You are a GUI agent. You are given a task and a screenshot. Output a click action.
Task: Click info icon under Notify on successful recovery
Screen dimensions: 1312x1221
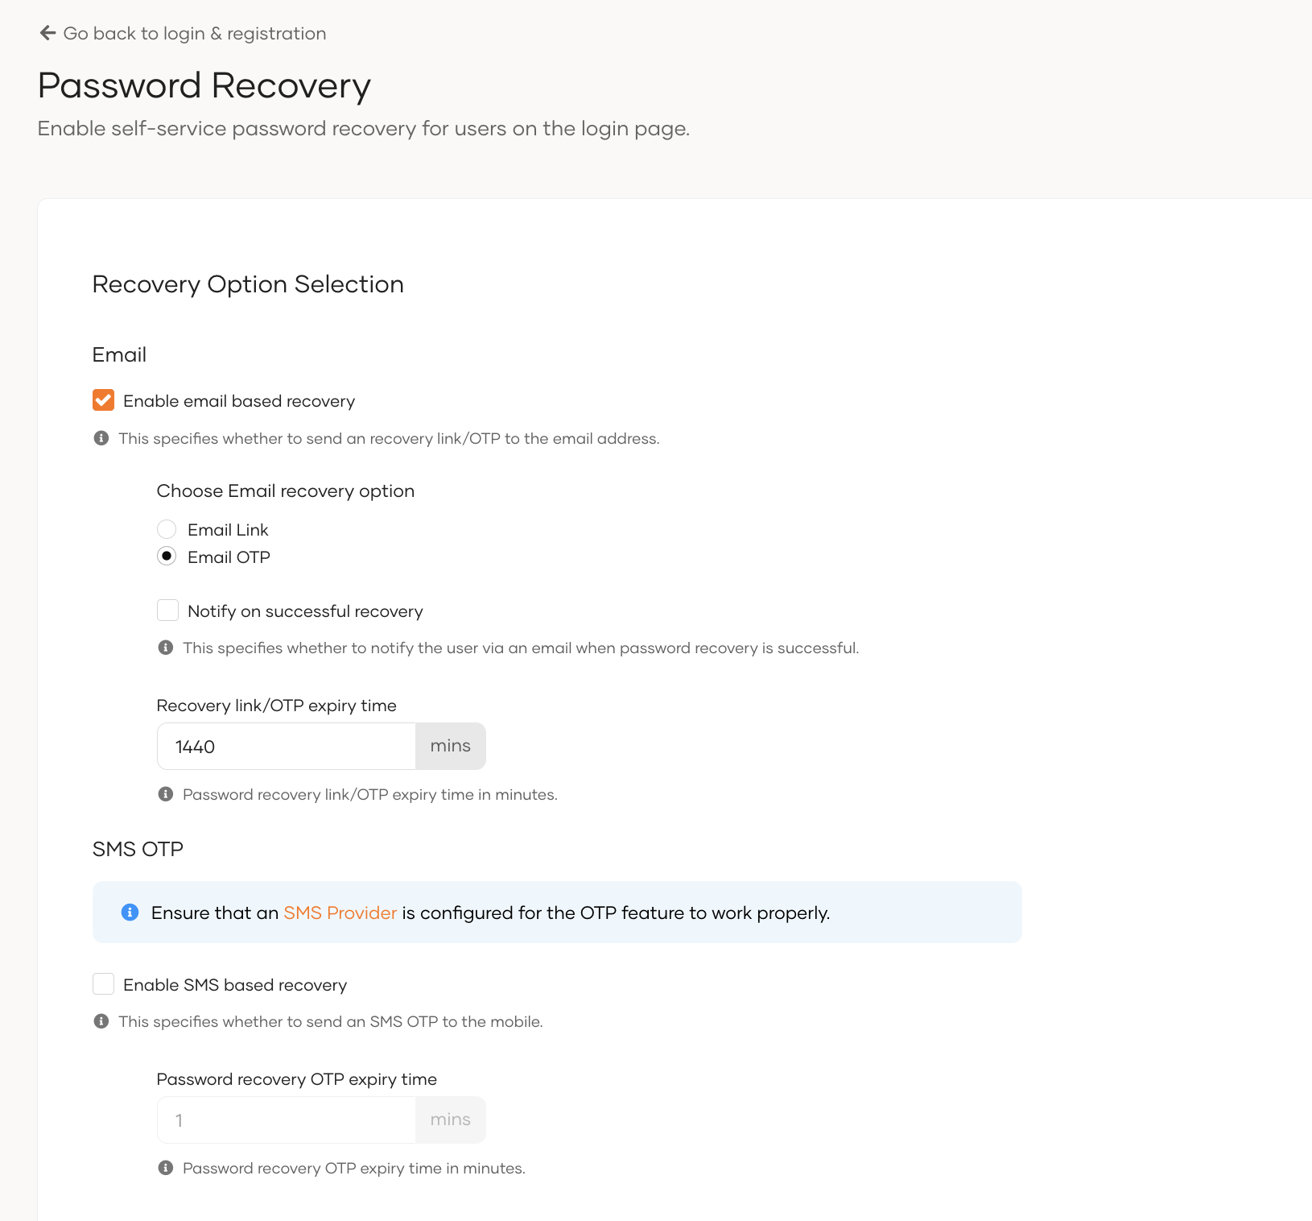click(166, 647)
